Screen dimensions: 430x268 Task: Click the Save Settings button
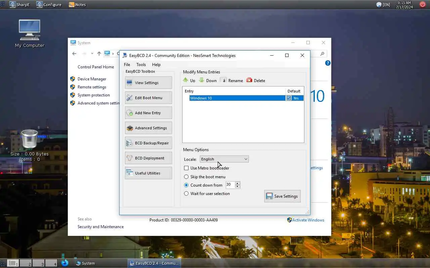point(282,196)
